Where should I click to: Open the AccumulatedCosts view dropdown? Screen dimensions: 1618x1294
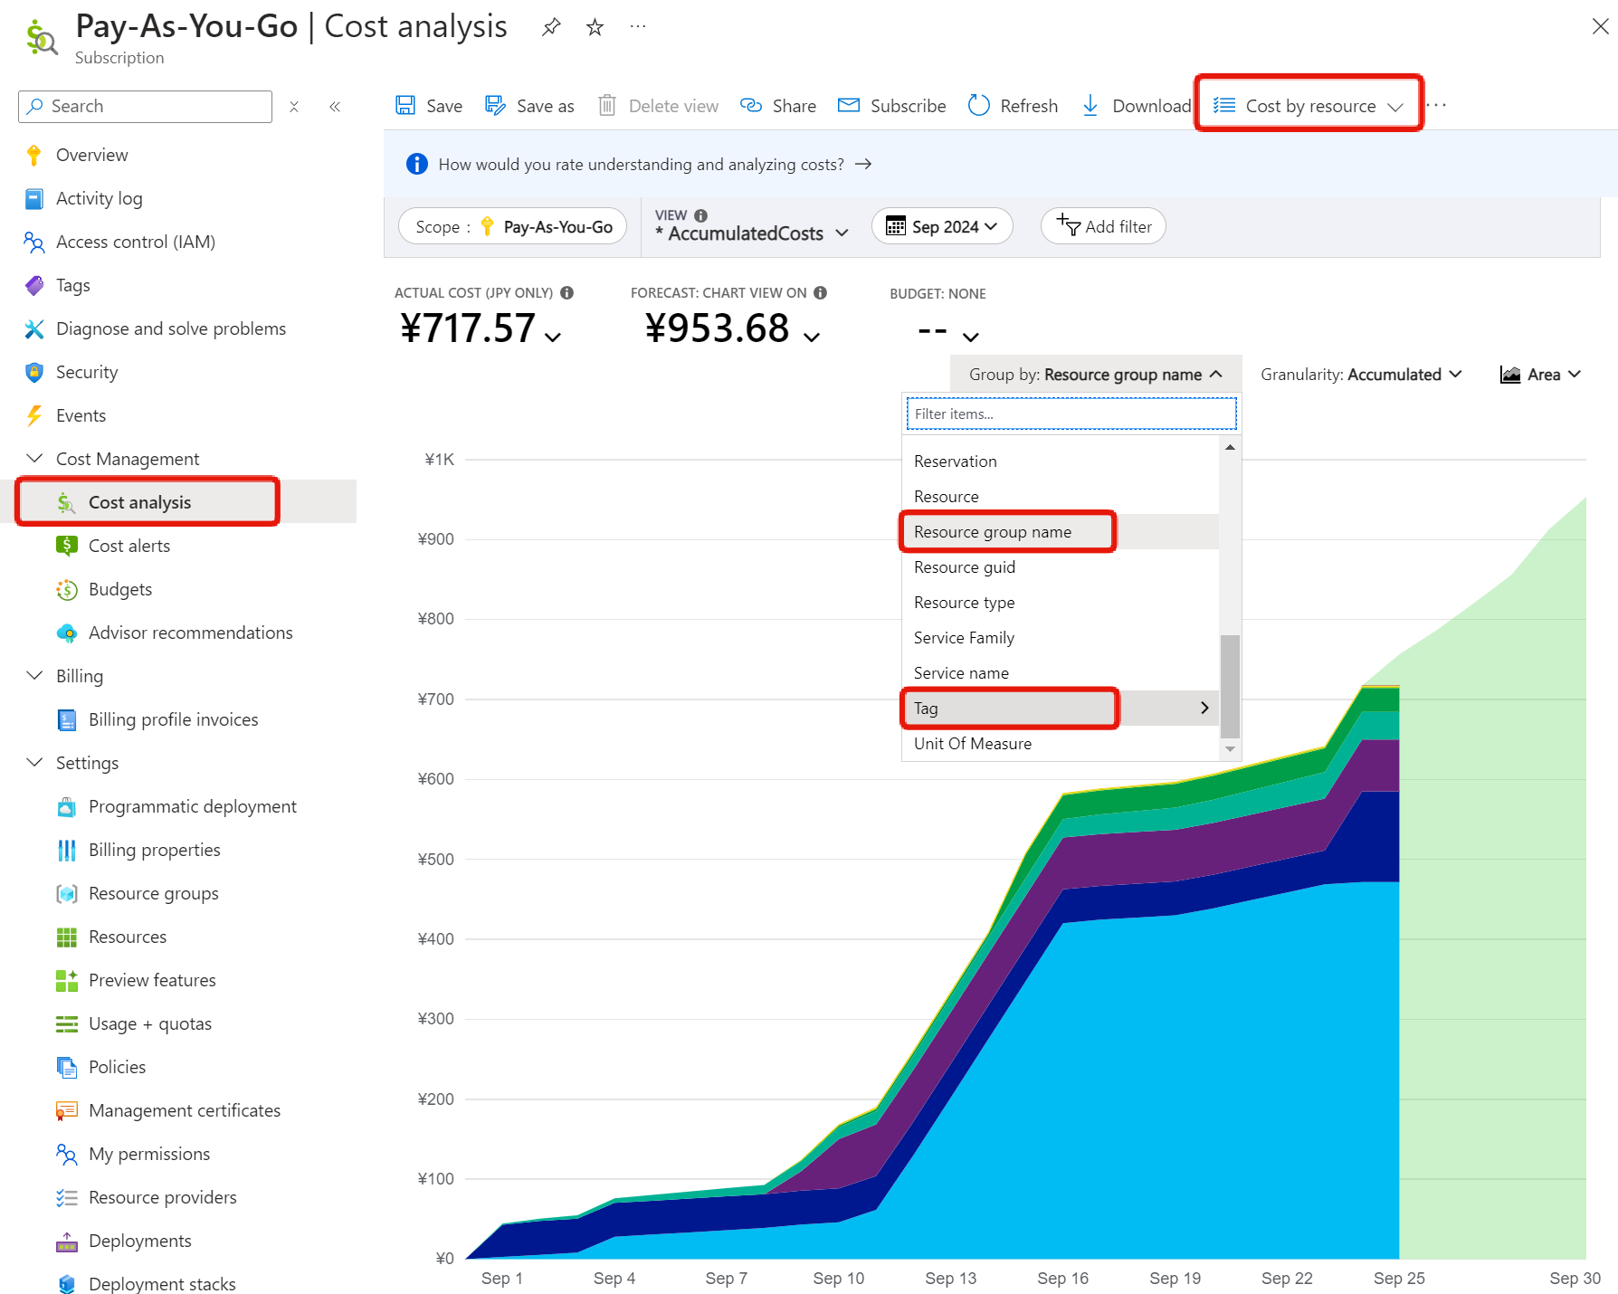752,233
